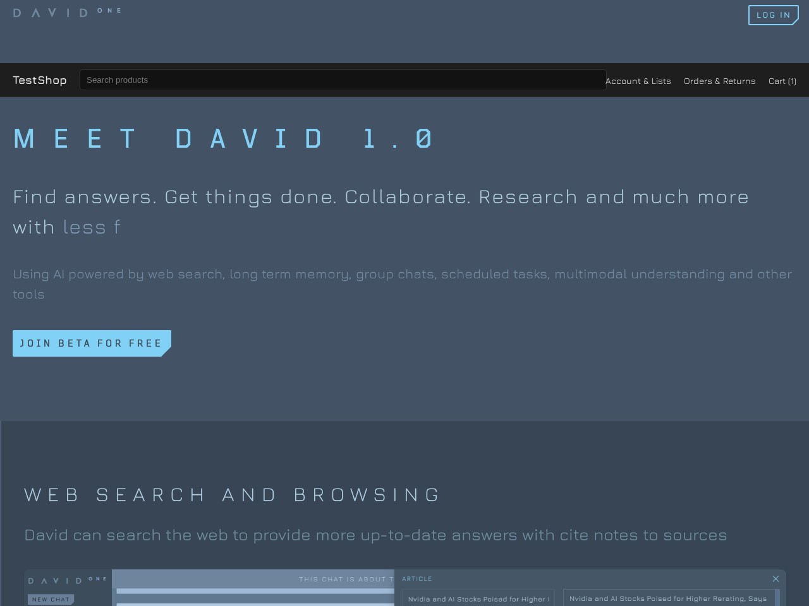Focus the Search products field

click(x=343, y=80)
